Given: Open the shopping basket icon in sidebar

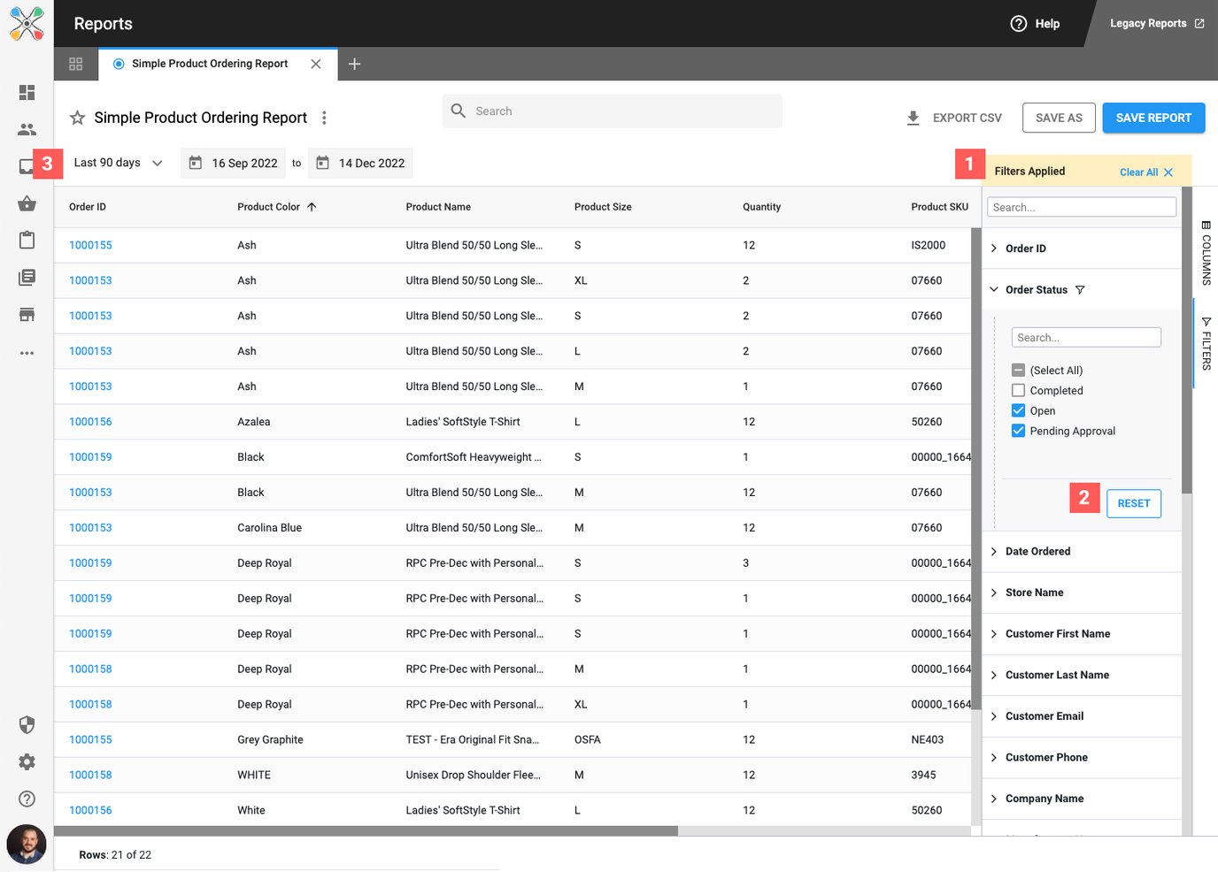Looking at the screenshot, I should coord(27,203).
